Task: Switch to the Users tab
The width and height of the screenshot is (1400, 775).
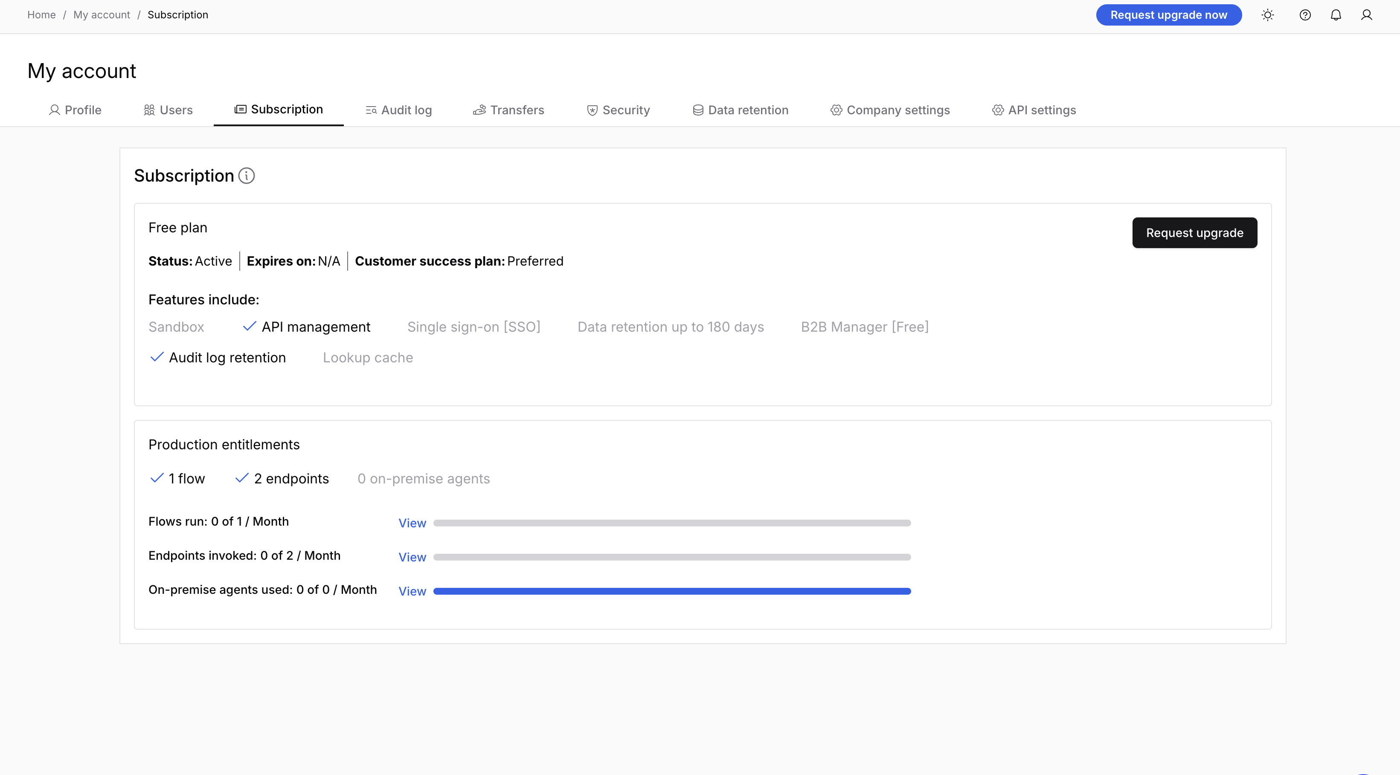Action: click(x=168, y=110)
